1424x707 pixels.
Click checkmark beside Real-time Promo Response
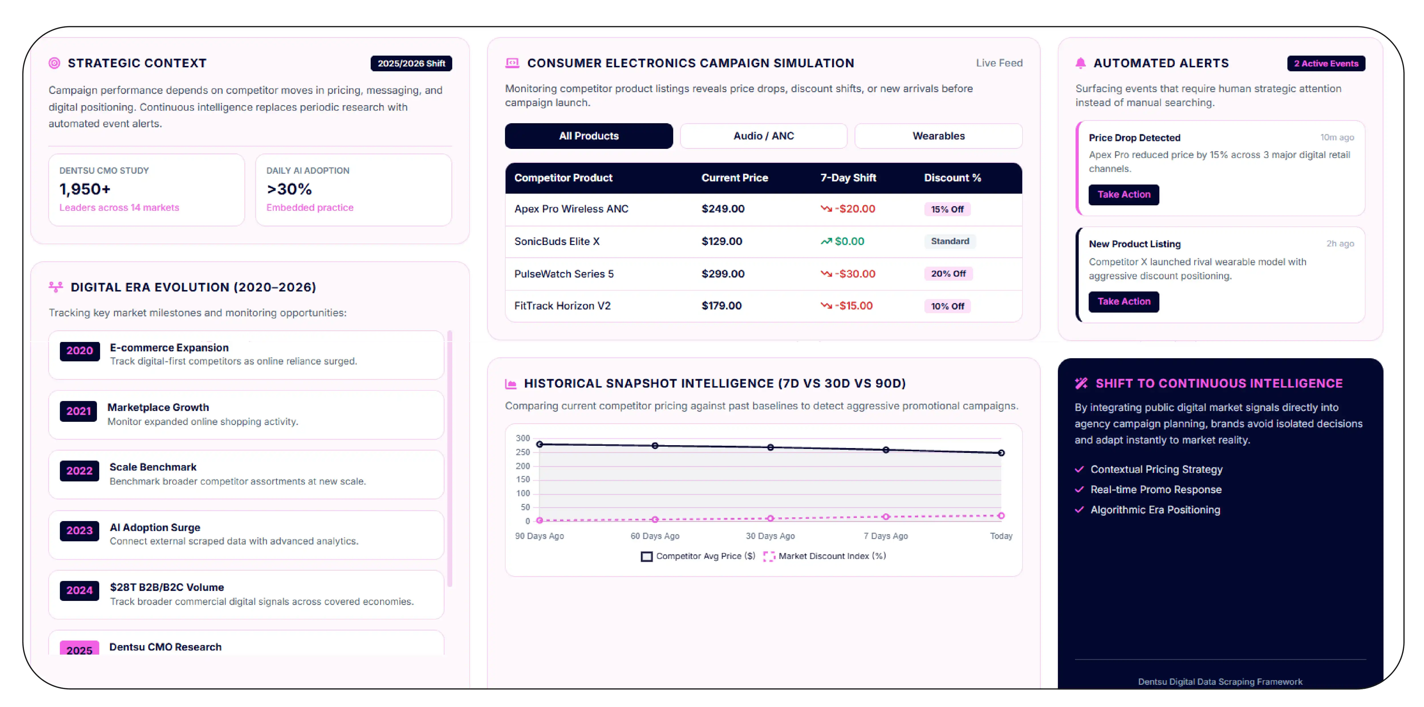[1079, 489]
